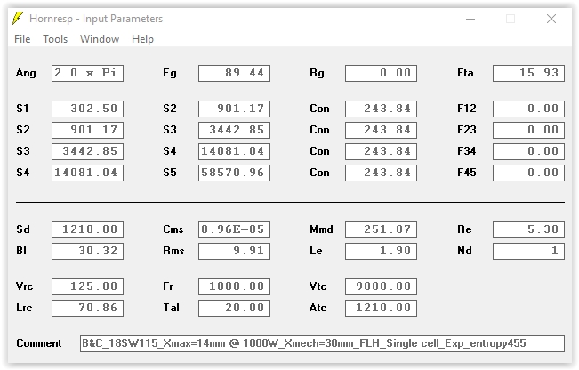Image resolution: width=579 pixels, height=370 pixels.
Task: Select the S5 field showing 58570.96
Action: (x=234, y=173)
